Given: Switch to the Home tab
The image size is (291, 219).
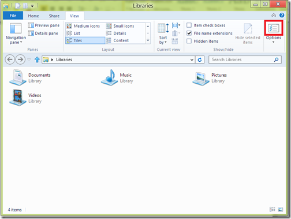Looking at the screenshot, I should 33,16.
